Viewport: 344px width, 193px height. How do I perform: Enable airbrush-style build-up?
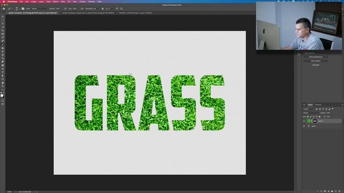[82, 9]
